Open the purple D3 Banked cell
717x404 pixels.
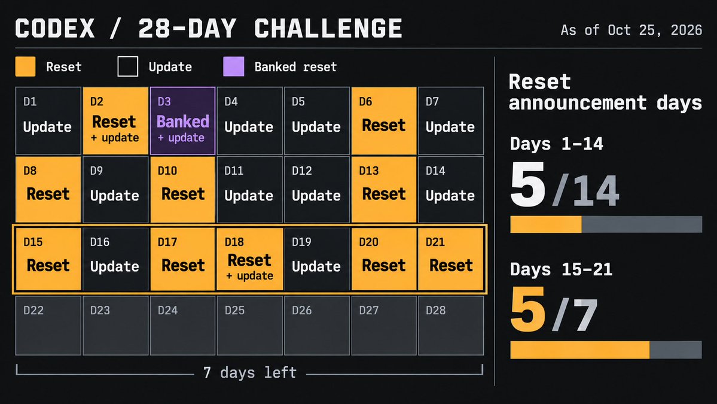pyautogui.click(x=182, y=121)
